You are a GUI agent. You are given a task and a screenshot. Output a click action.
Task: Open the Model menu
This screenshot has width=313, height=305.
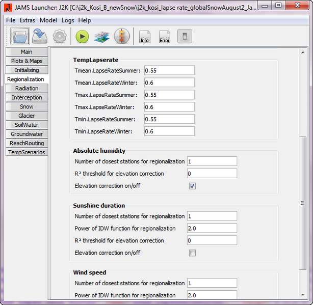point(48,20)
